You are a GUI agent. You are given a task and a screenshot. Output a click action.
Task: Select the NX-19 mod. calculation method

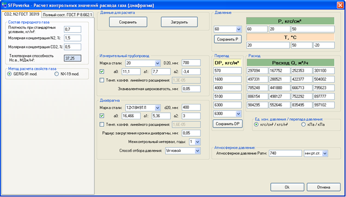coord(56,74)
